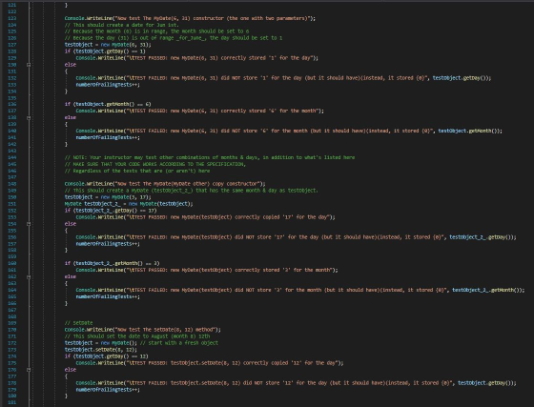
Task: Click the comment about August (month 8) 12th
Action: coord(137,336)
